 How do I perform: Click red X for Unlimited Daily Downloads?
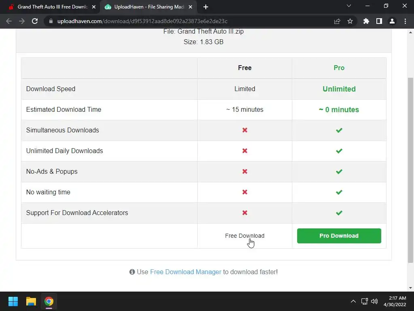(245, 151)
